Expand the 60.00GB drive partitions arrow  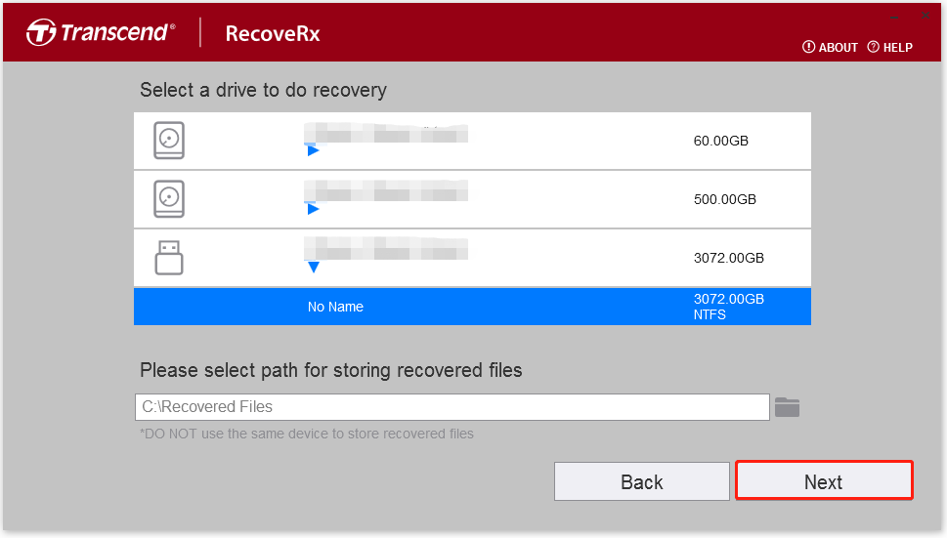pos(313,150)
